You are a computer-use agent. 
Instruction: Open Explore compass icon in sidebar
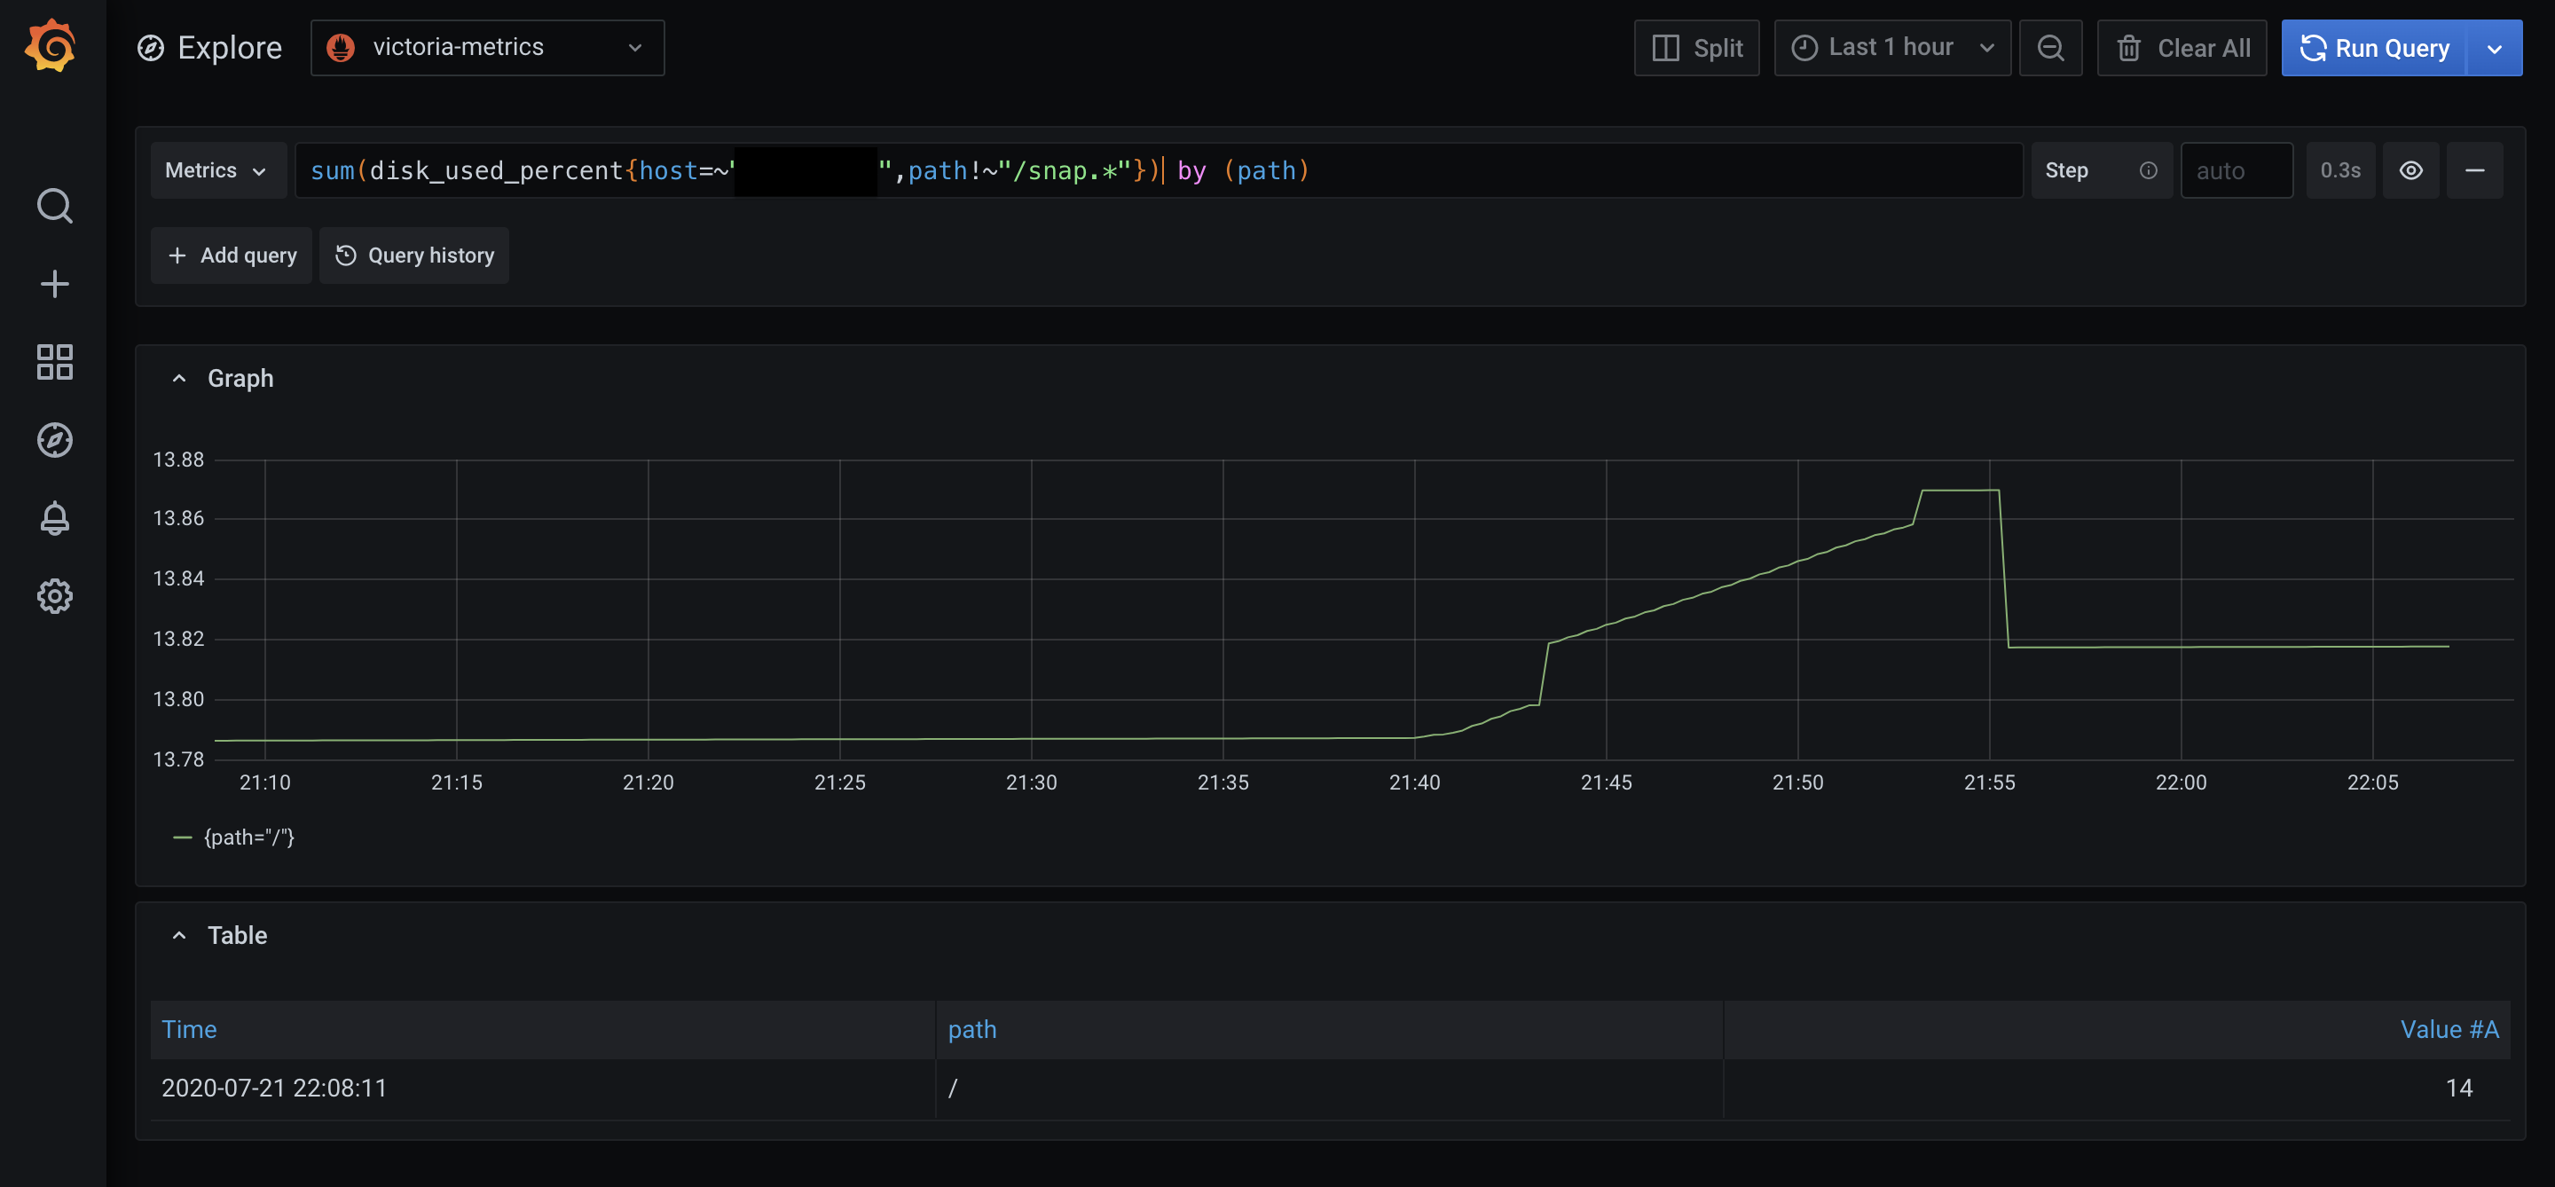pos(54,440)
